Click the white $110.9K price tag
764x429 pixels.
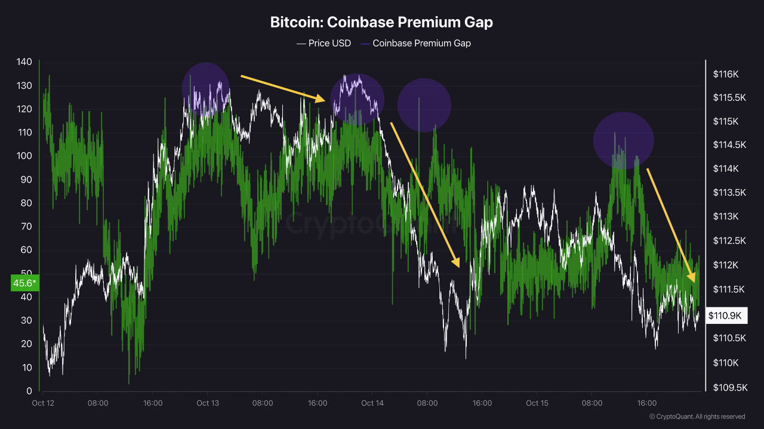(x=726, y=314)
